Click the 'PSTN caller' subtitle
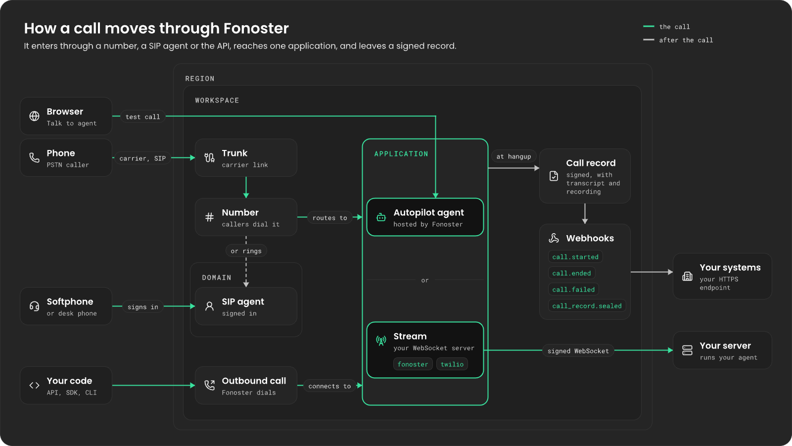 point(68,165)
